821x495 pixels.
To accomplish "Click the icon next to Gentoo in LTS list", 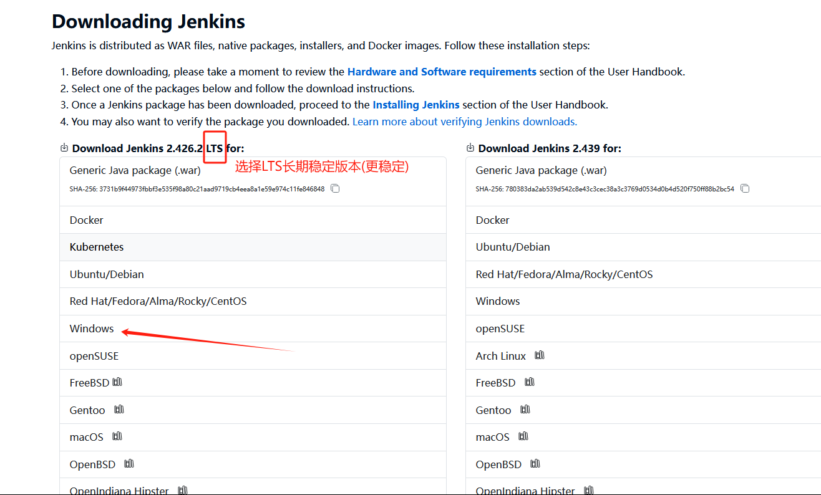I will (119, 410).
